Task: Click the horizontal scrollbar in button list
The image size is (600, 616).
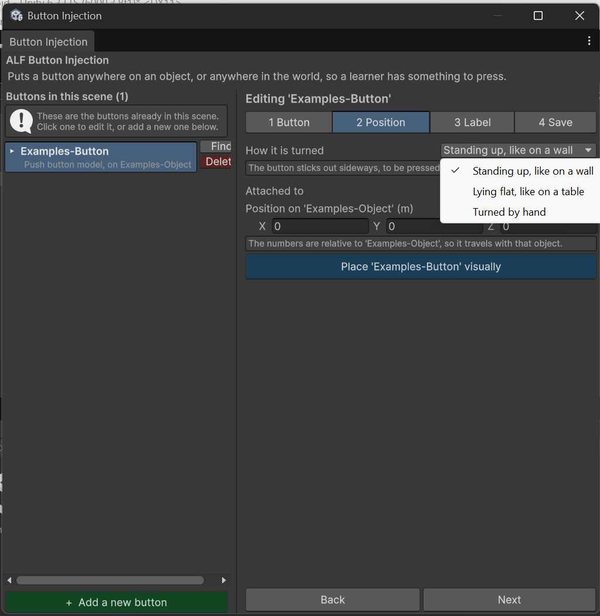Action: coord(110,580)
